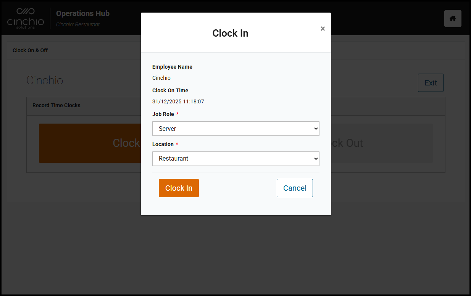This screenshot has width=471, height=296.
Task: Open the Job Role dropdown showing Server
Action: point(235,129)
